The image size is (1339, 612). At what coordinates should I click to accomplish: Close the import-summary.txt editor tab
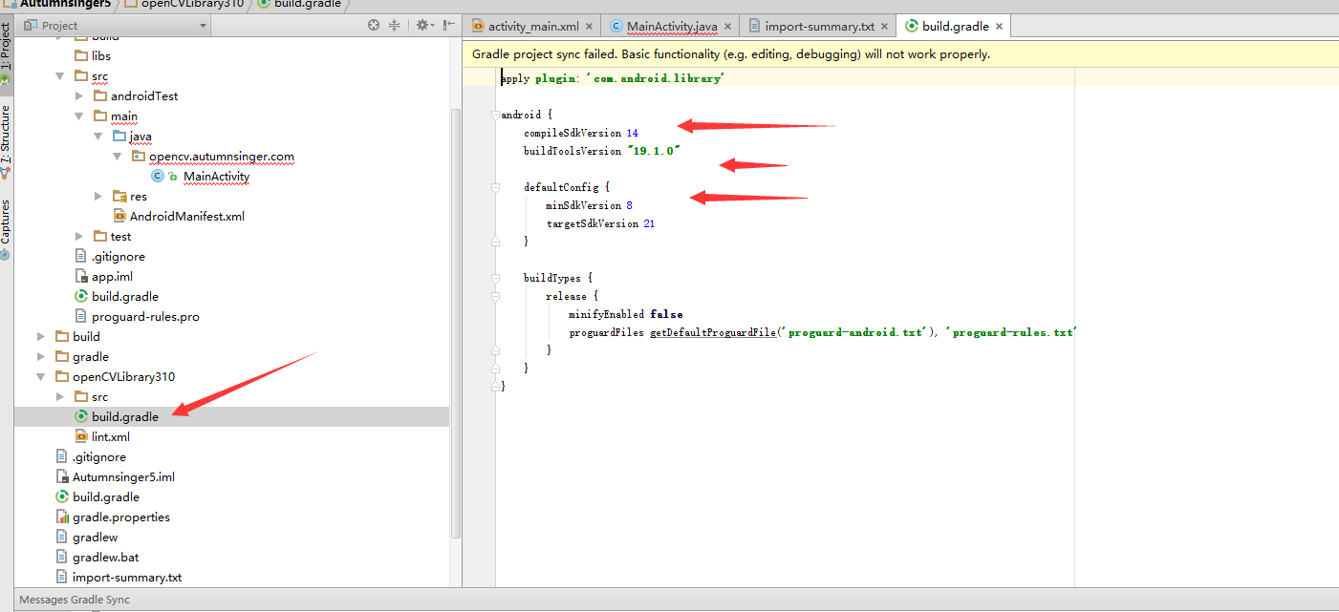tap(883, 27)
